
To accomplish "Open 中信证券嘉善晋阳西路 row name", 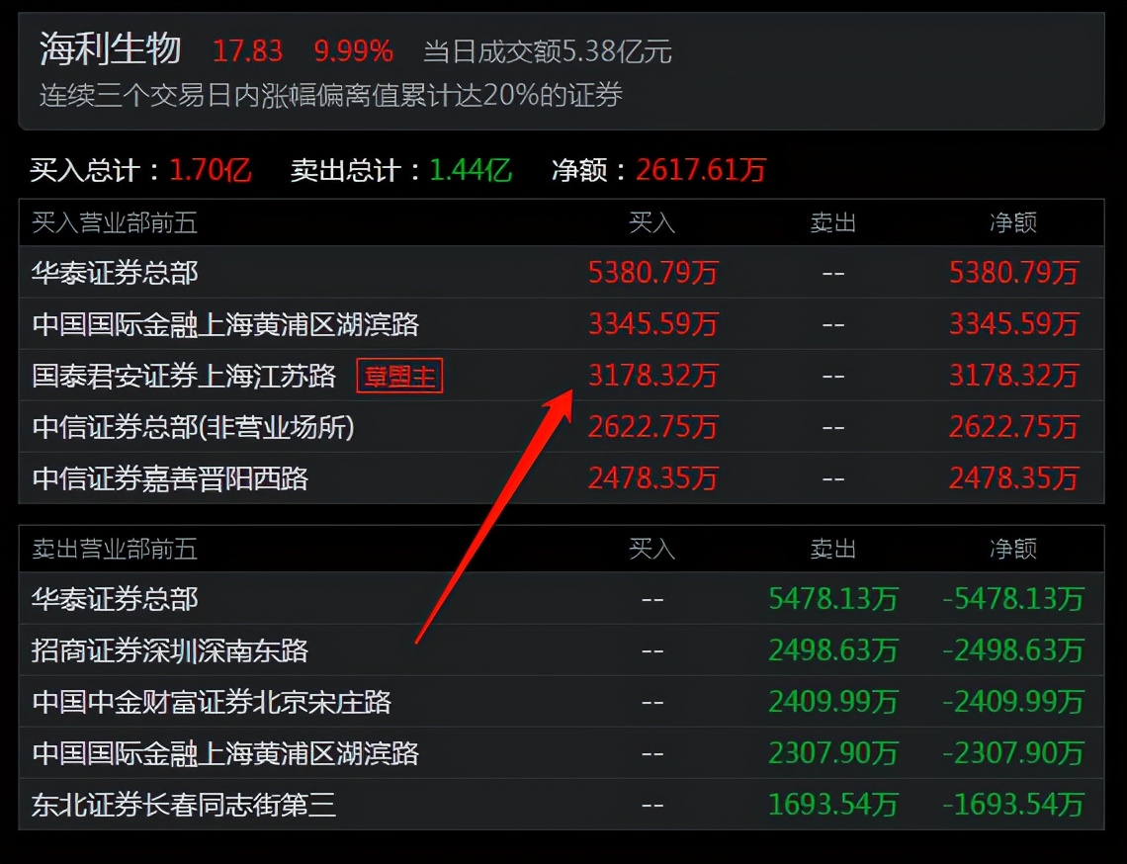I will (170, 478).
